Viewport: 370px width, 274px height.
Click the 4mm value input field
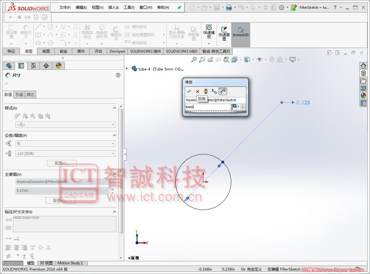[x=207, y=107]
